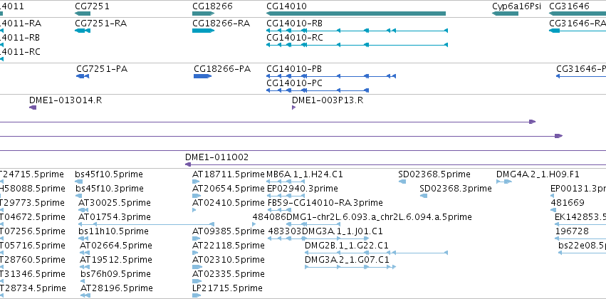This screenshot has height=299, width=606.
Task: Click the AT09385.5prime label
Action: pyautogui.click(x=229, y=231)
